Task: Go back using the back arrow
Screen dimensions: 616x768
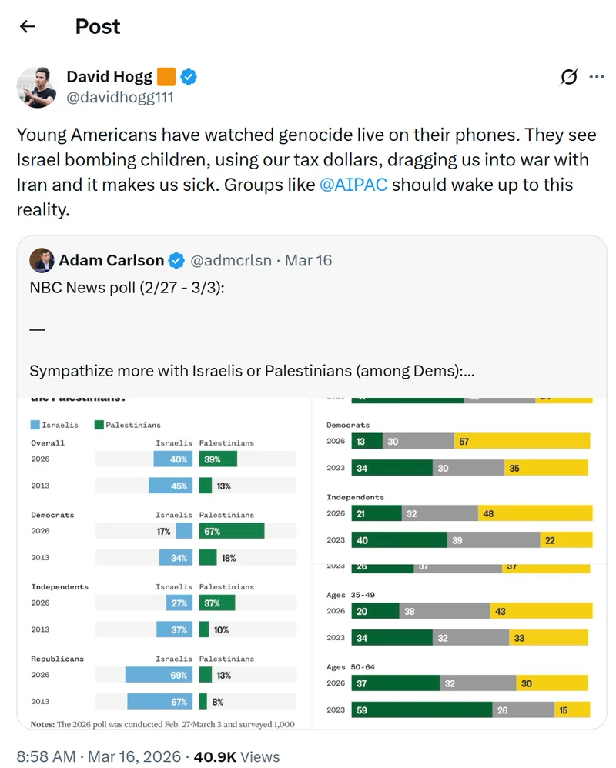Action: (28, 26)
